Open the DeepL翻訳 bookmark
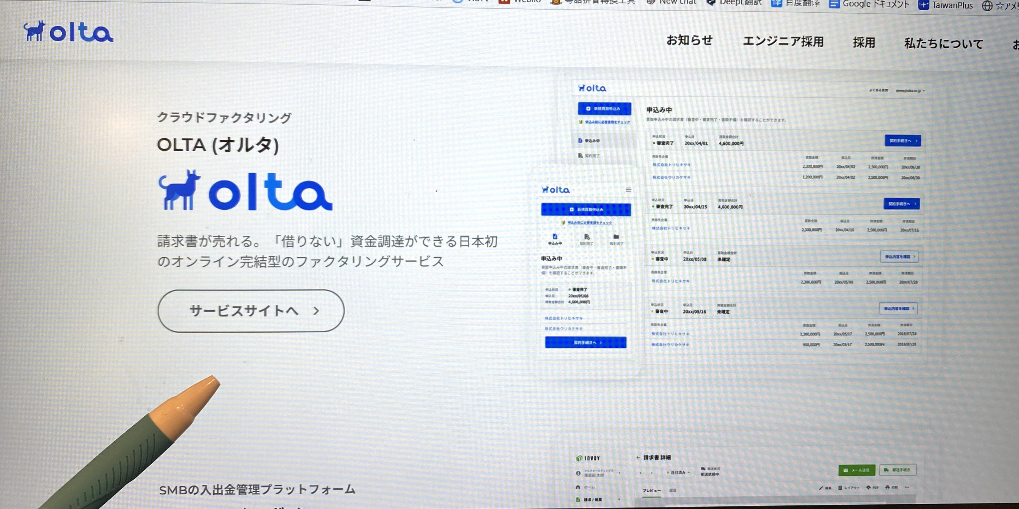The height and width of the screenshot is (509, 1019). [733, 2]
